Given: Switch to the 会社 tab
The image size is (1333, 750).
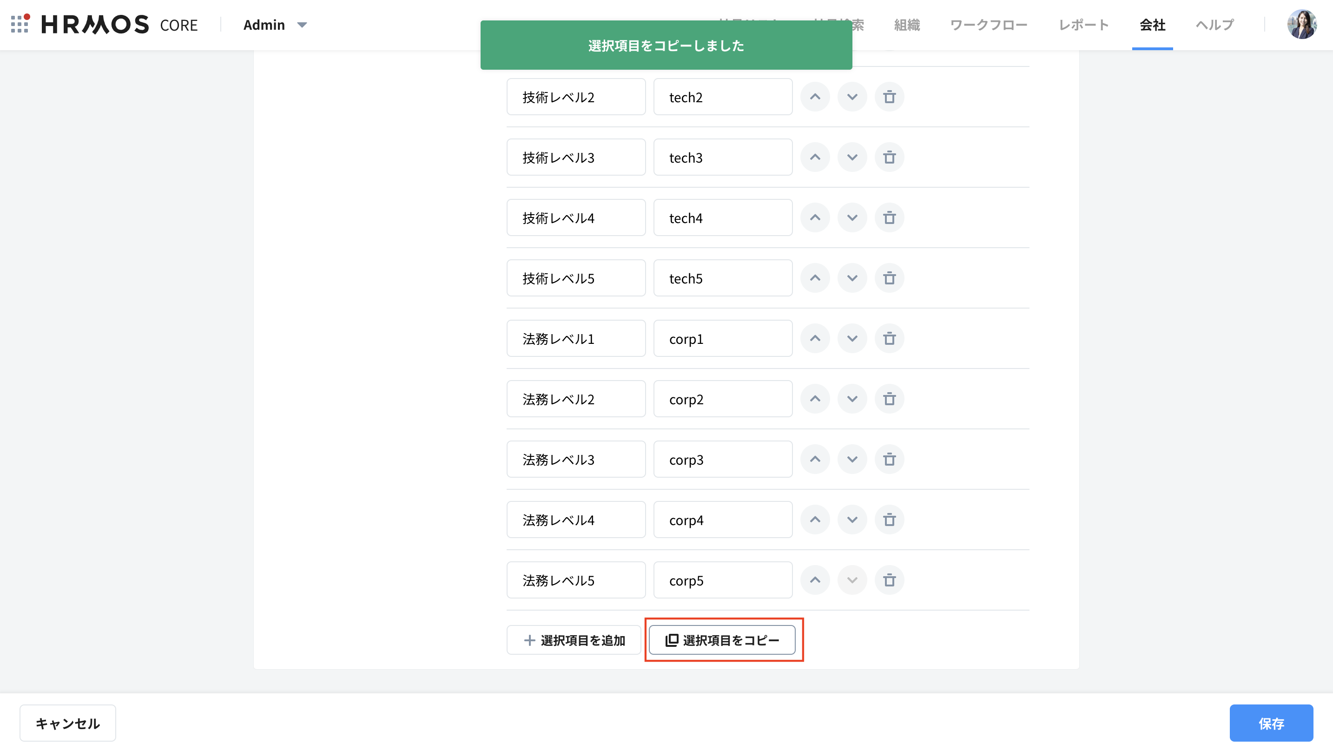Looking at the screenshot, I should pyautogui.click(x=1152, y=25).
